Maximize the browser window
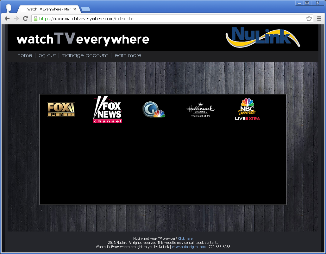 (307, 3)
